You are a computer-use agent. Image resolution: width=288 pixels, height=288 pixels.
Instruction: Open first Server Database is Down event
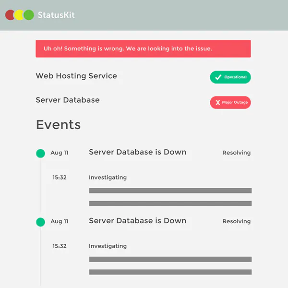click(x=138, y=152)
